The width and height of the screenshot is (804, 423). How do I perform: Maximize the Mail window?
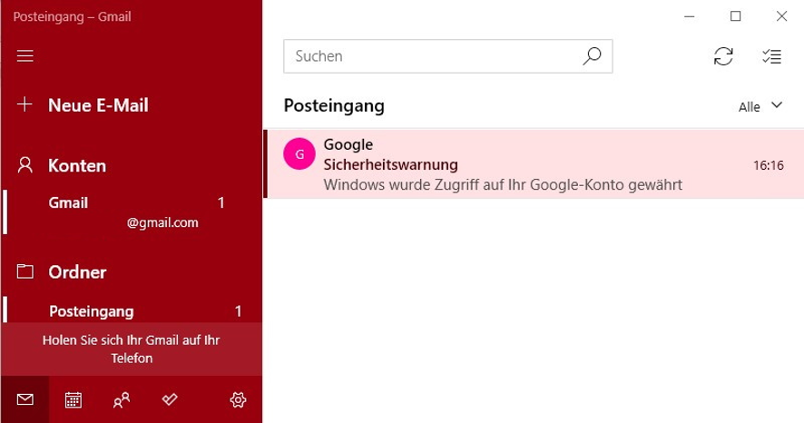tap(735, 16)
